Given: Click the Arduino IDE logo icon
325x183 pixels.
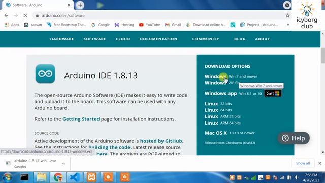Looking at the screenshot, I should point(45,74).
